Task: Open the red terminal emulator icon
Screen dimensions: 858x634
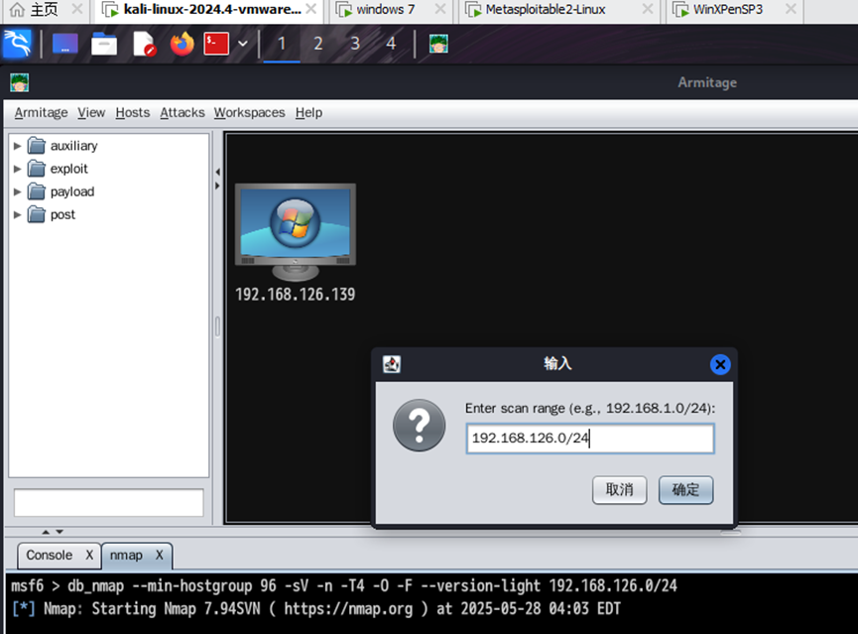Action: (x=216, y=44)
